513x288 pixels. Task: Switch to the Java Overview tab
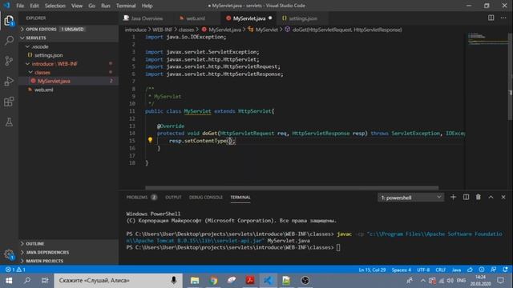(146, 18)
